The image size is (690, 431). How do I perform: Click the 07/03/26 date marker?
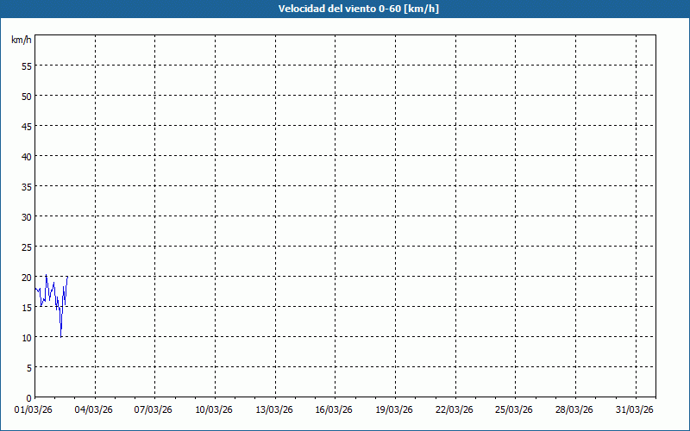click(155, 409)
